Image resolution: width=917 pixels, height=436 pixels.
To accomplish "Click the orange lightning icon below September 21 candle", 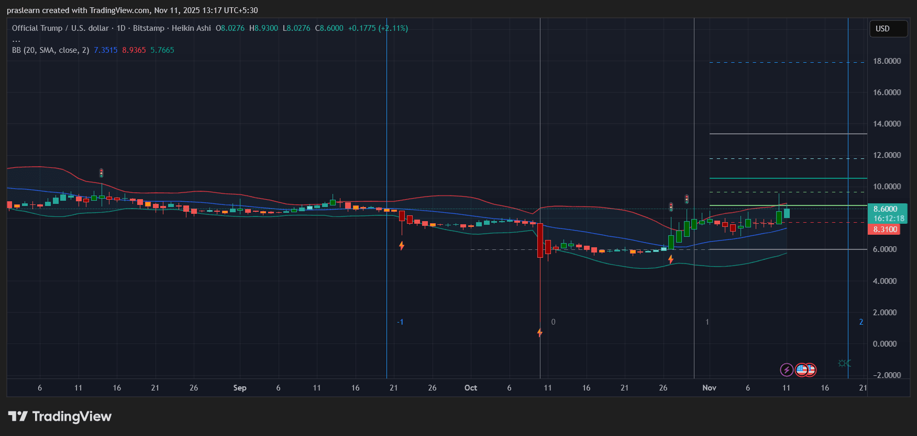I will 402,246.
